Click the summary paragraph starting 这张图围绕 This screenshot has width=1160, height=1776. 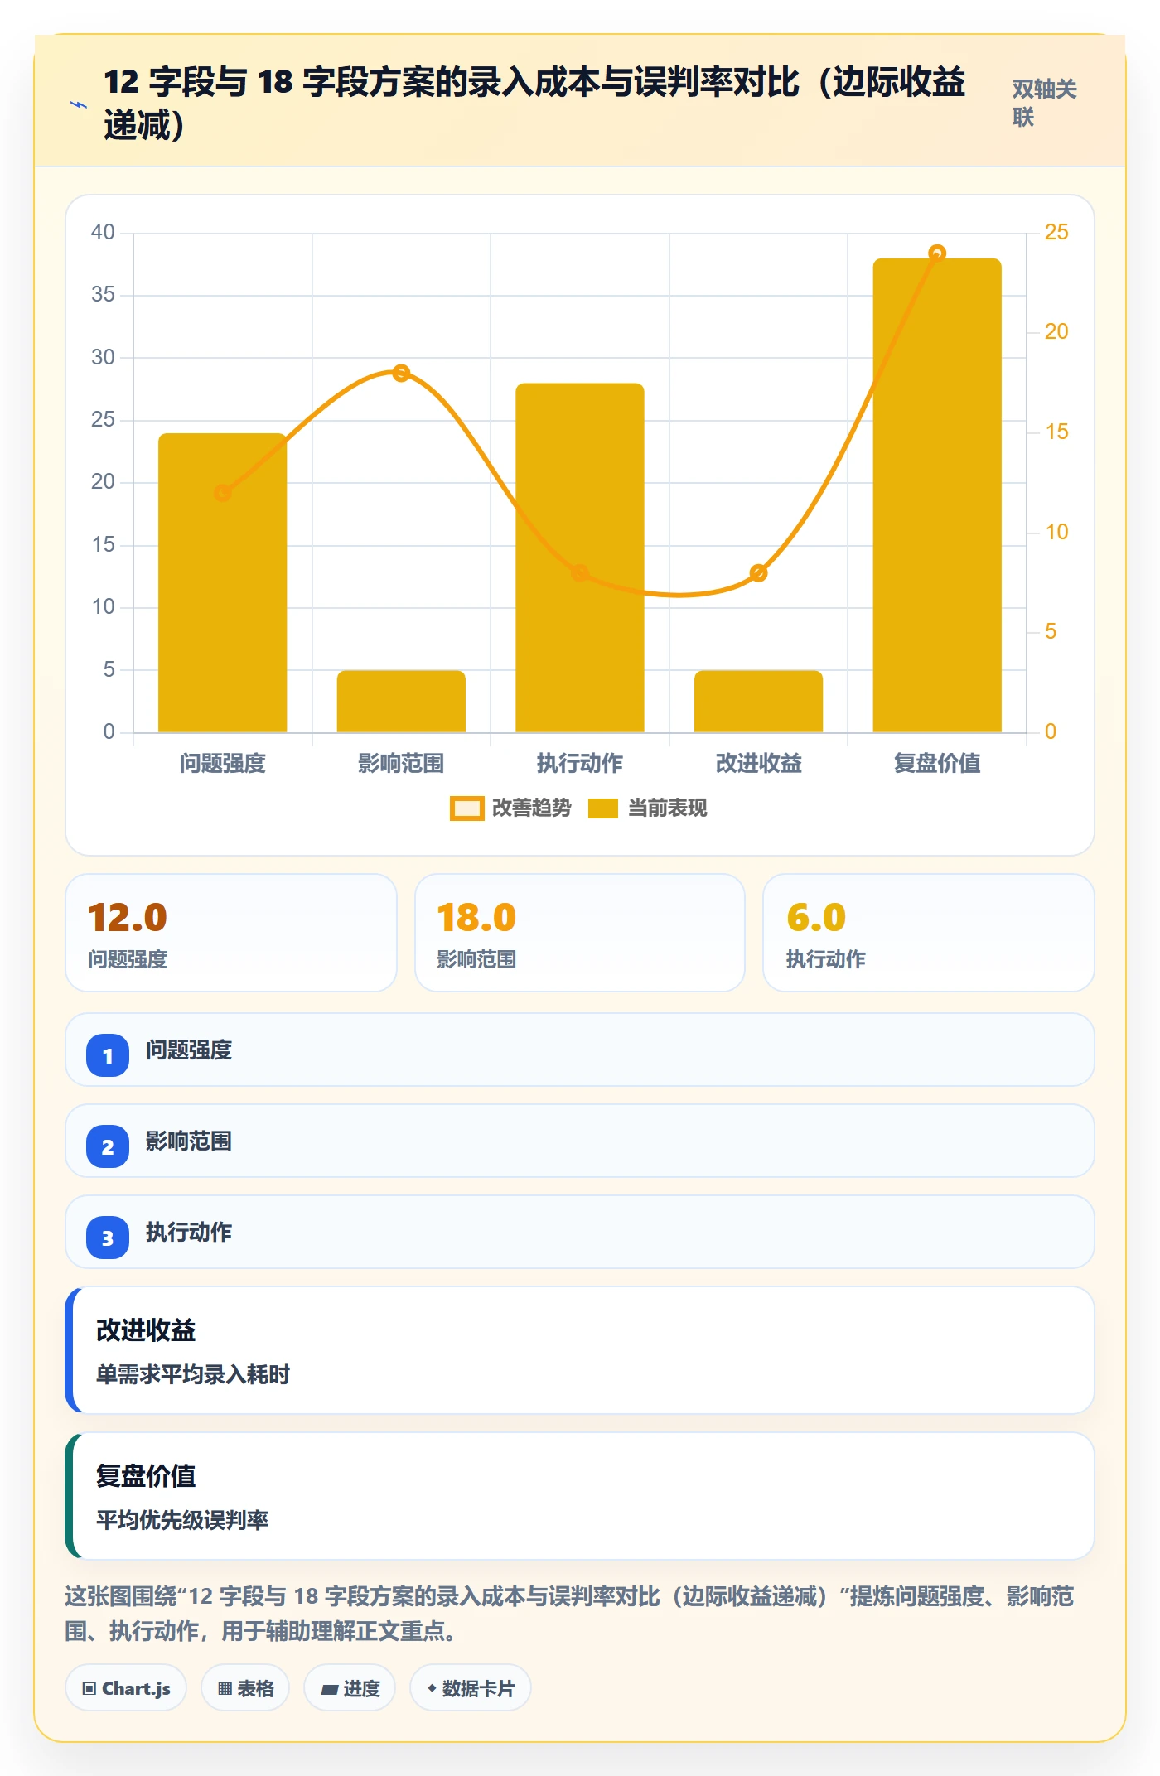pos(570,1614)
